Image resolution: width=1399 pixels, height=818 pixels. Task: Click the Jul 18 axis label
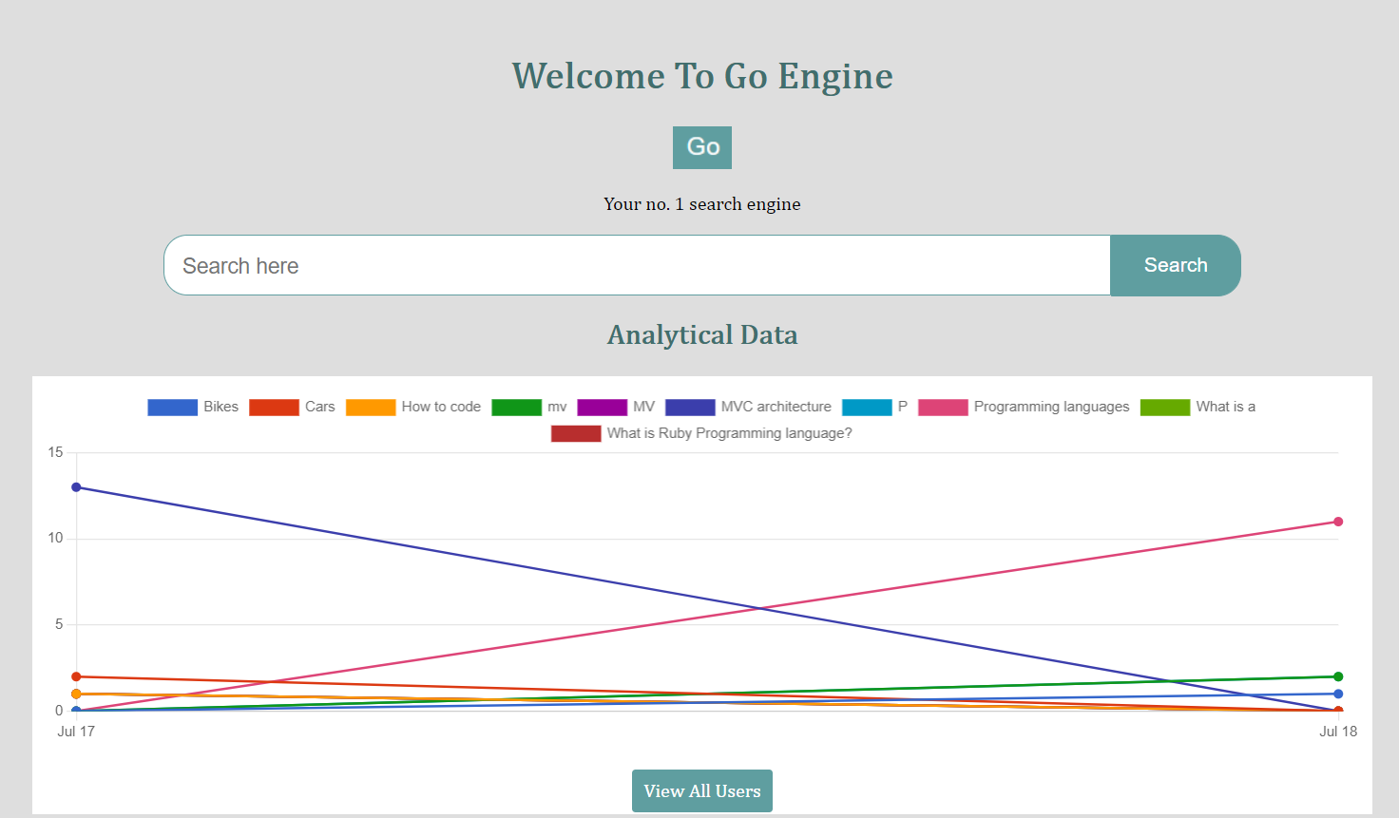[1338, 732]
